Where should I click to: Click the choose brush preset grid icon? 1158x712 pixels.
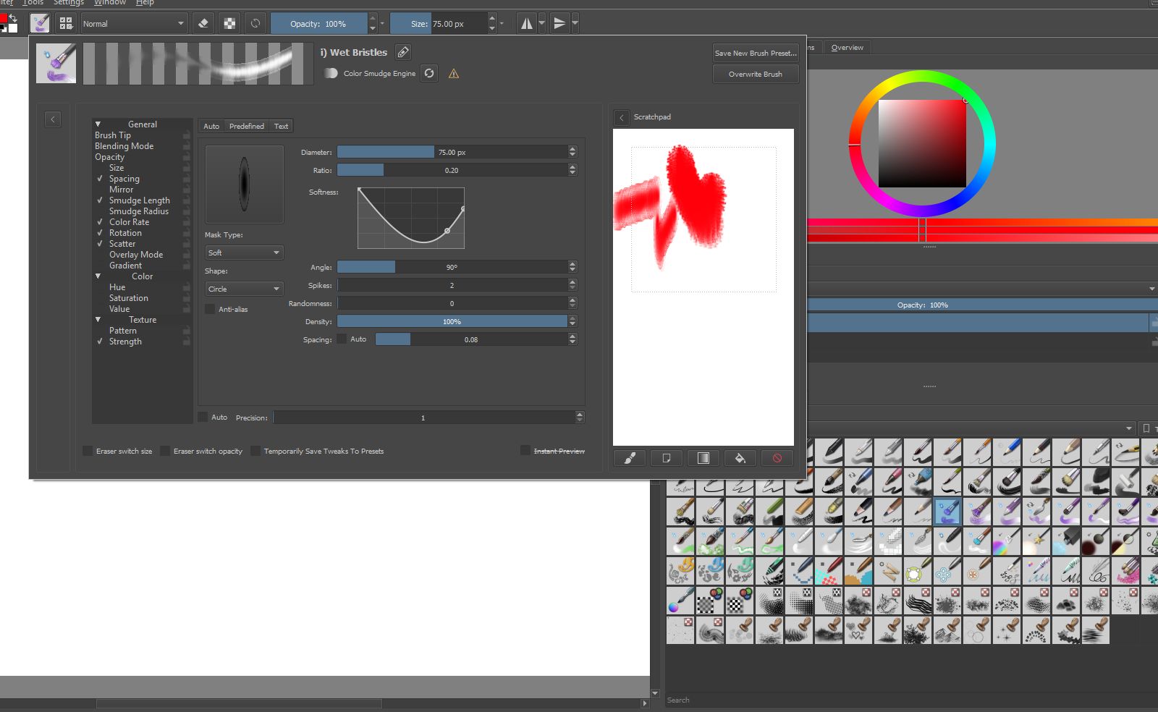coord(66,24)
